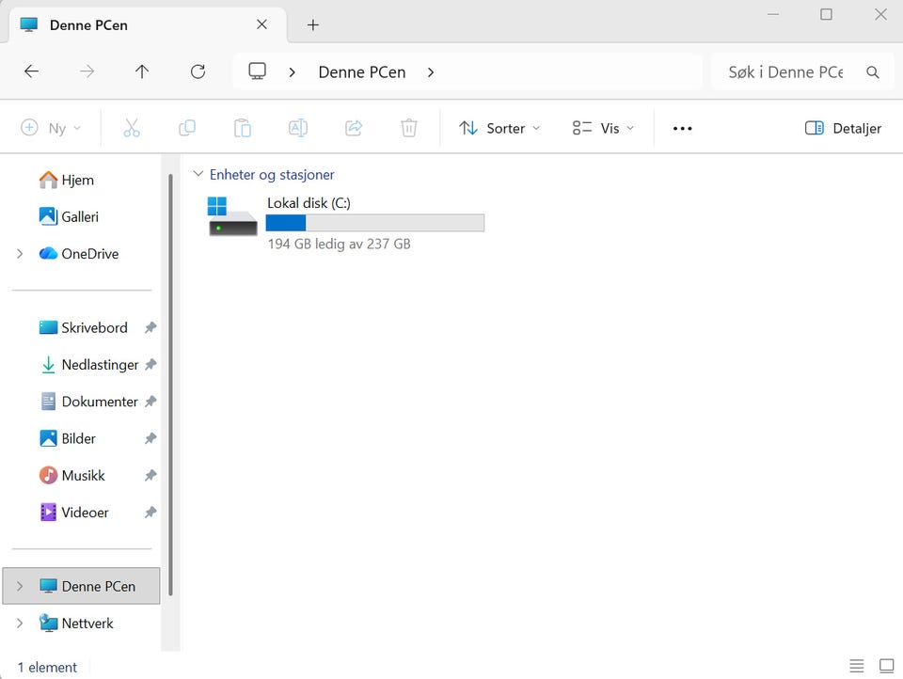
Task: Click the pin icon next to Nedlastinger
Action: pyautogui.click(x=150, y=365)
